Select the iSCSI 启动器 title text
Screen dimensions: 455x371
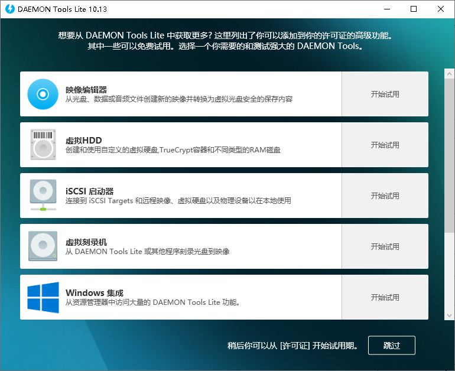click(x=89, y=191)
